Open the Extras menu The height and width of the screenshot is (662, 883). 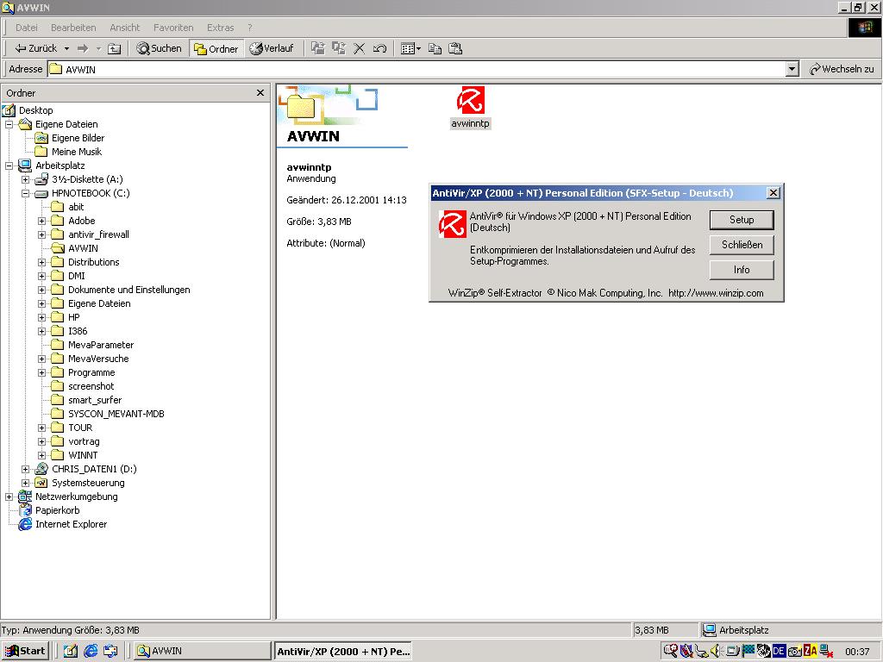pos(220,28)
